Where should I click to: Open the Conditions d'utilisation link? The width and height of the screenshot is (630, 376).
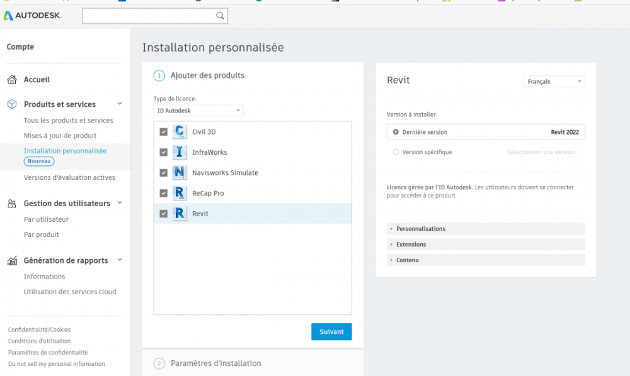pyautogui.click(x=39, y=341)
